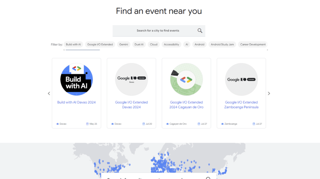This screenshot has height=179, width=320.
Task: Click the search magnifier icon in city search
Action: [x=200, y=31]
